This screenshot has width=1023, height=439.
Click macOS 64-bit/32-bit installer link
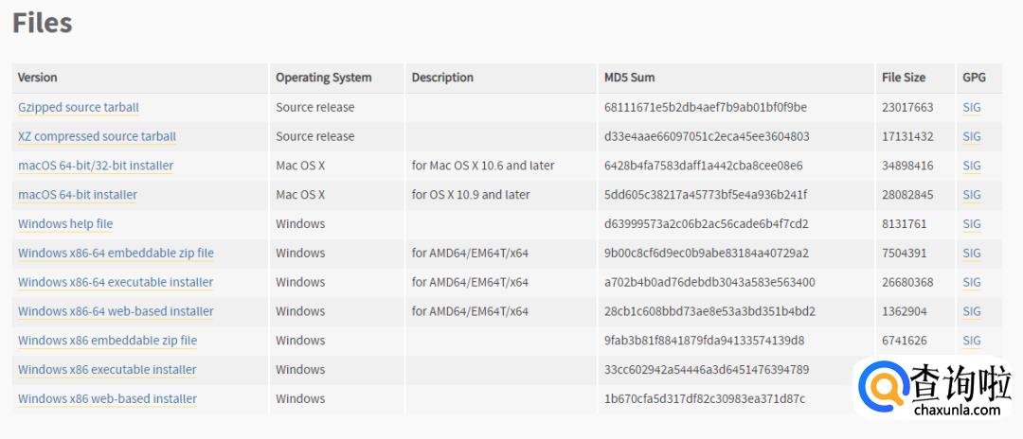96,166
